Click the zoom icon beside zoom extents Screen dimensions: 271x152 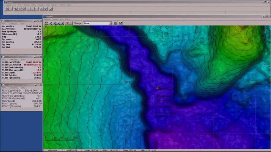50,23
